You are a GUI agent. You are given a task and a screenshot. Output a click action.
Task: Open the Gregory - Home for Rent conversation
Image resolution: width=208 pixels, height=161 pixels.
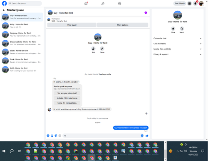pos(22,34)
